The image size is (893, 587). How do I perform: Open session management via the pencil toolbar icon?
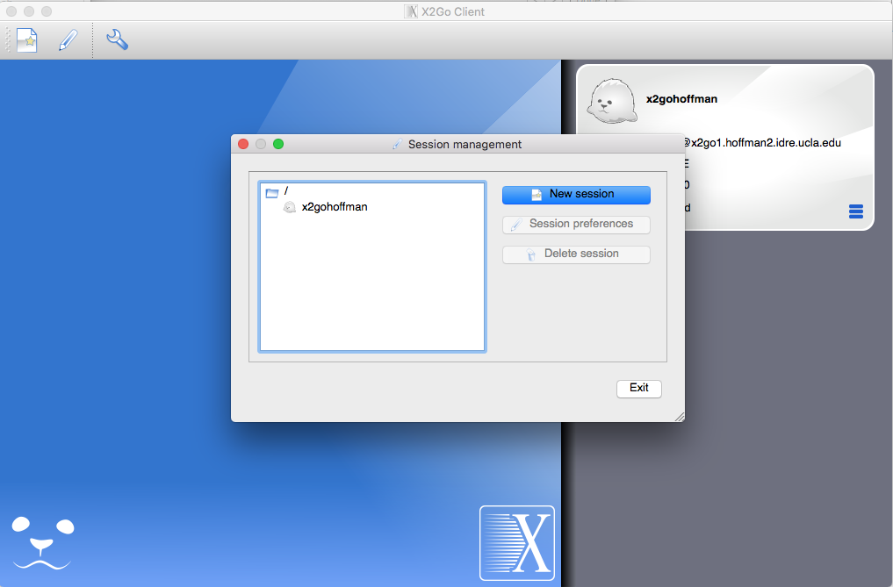68,40
